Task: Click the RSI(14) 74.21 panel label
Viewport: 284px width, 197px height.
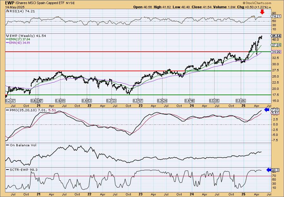Action: (22, 11)
